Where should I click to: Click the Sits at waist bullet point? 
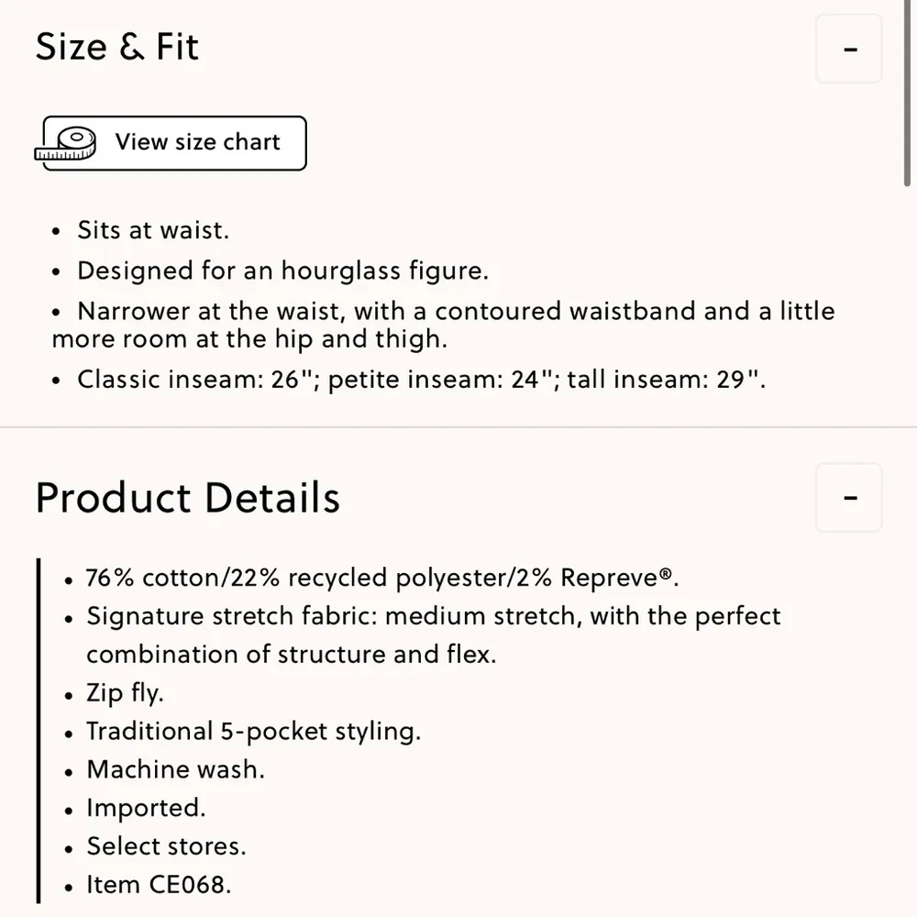(152, 230)
